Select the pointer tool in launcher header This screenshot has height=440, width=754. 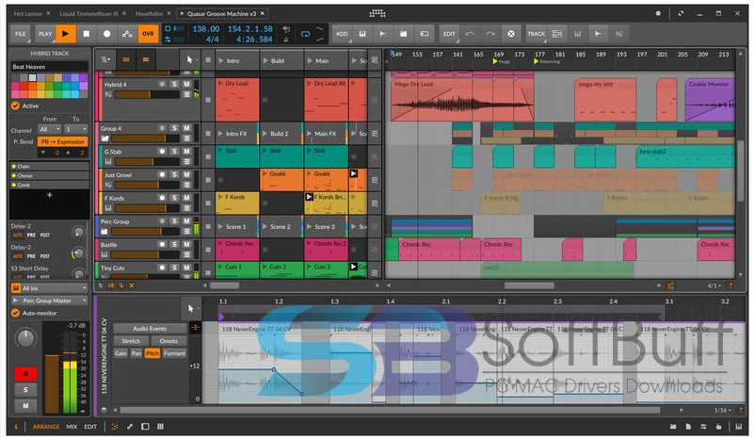(189, 59)
